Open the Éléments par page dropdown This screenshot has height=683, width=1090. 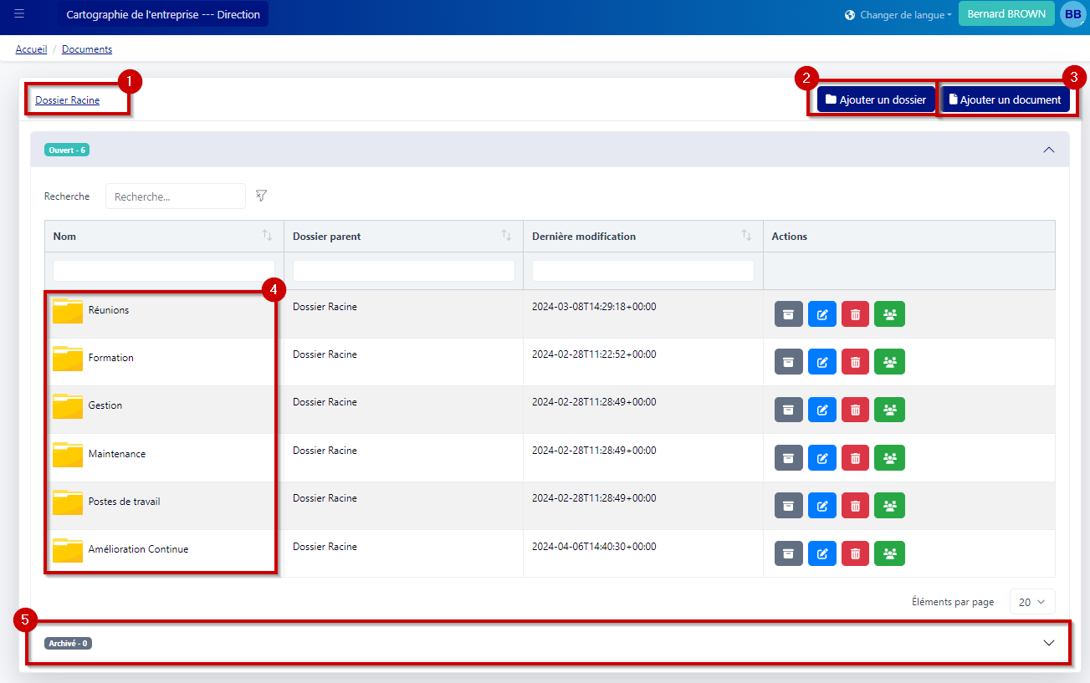coord(1031,602)
